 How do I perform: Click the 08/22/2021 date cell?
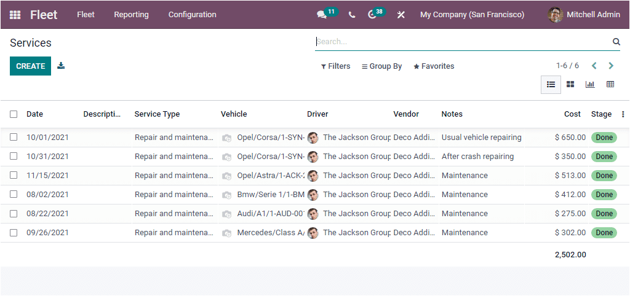[47, 214]
